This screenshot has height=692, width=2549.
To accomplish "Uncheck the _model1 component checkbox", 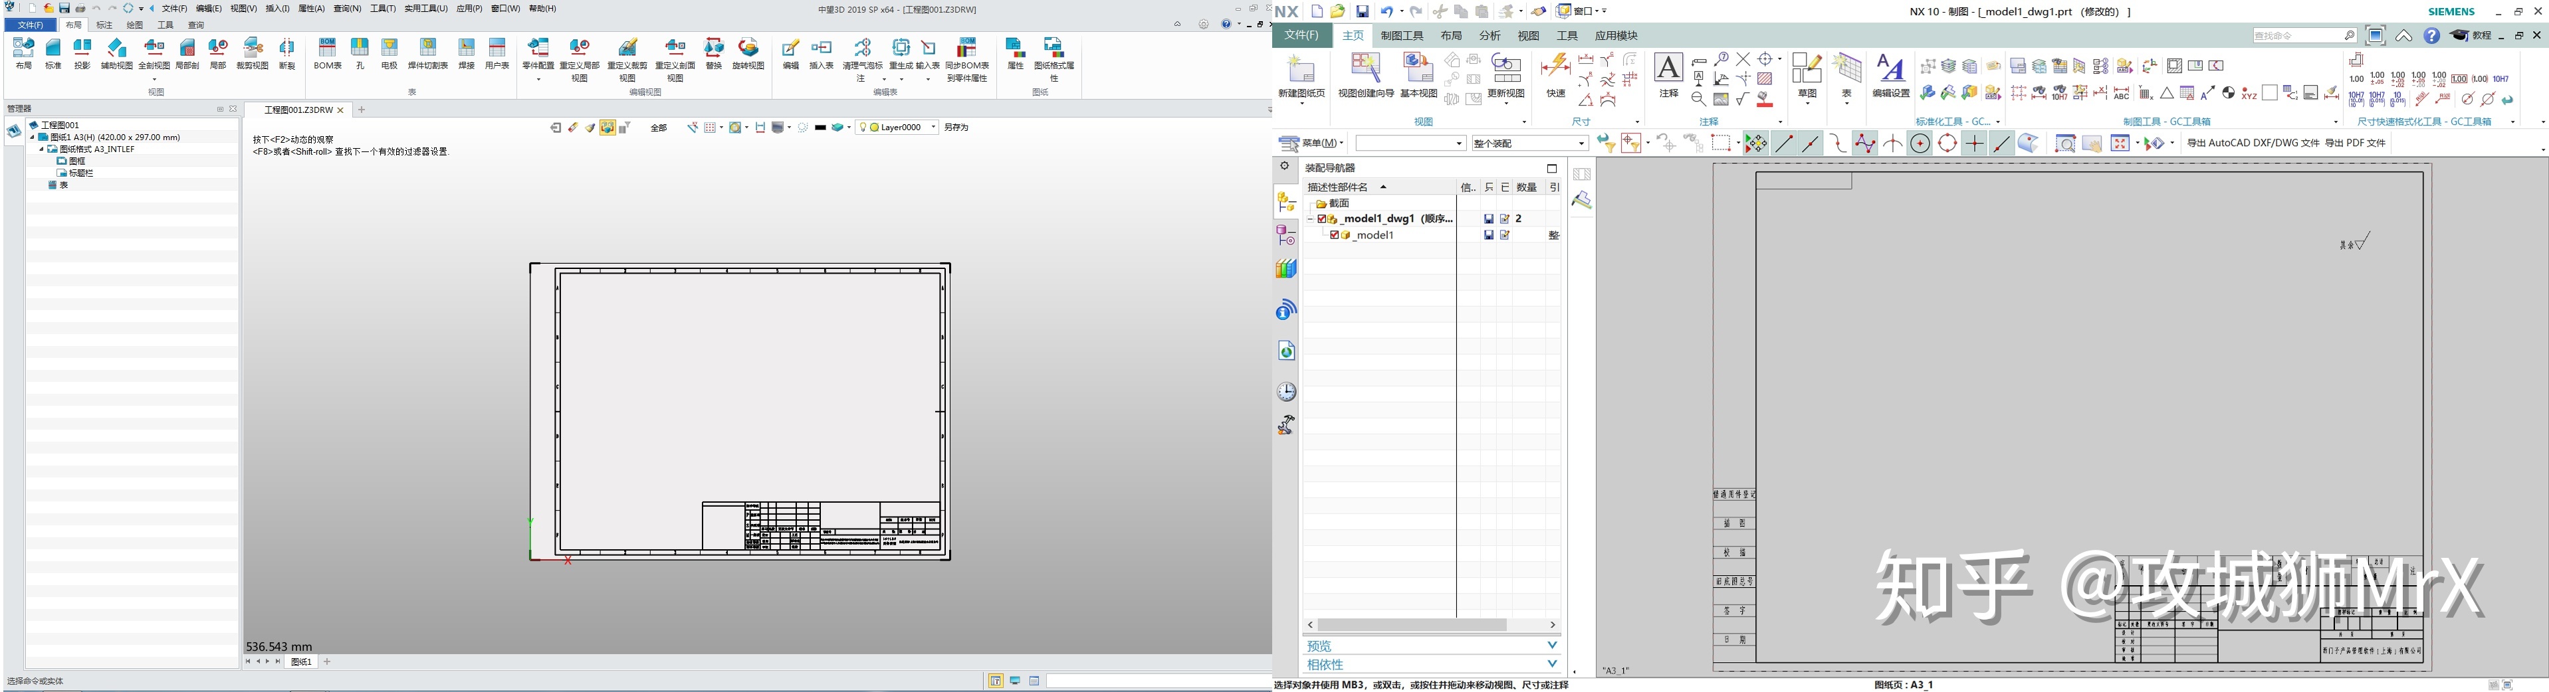I will point(1334,235).
